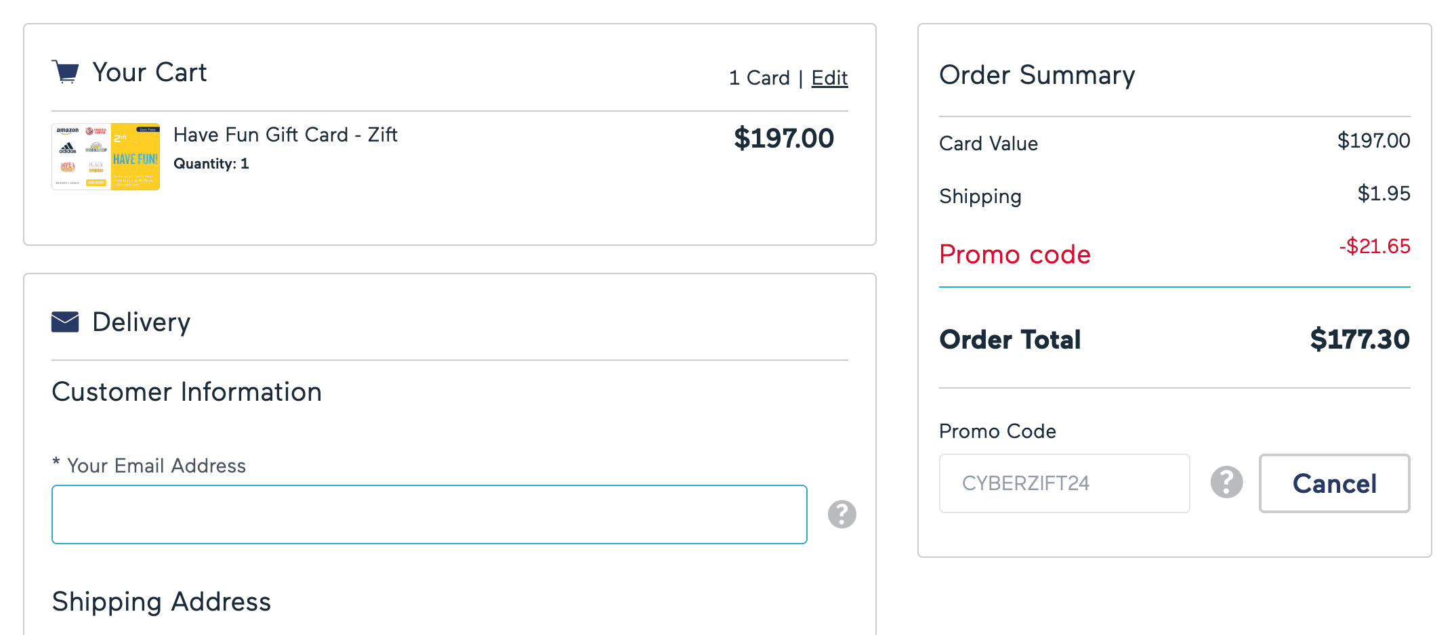1454x635 pixels.
Task: Click the $177.30 order total amount
Action: [x=1359, y=339]
